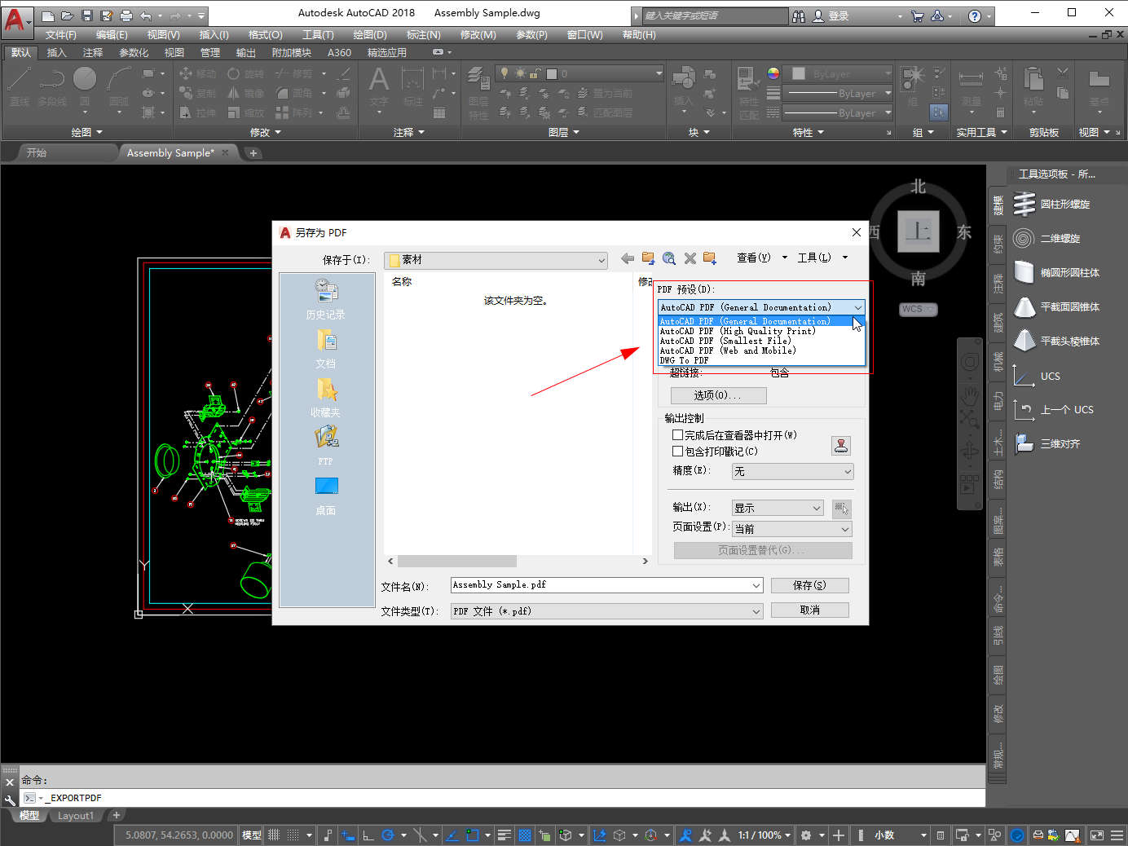Go to the Desktop (桌面) shortcut
Viewport: 1128px width, 846px height.
click(x=325, y=487)
